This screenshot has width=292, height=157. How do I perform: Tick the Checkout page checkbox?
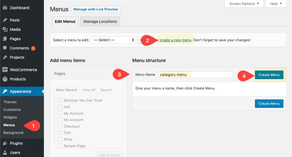pyautogui.click(x=60, y=126)
